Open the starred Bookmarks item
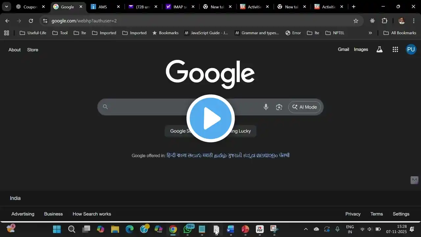 point(165,33)
